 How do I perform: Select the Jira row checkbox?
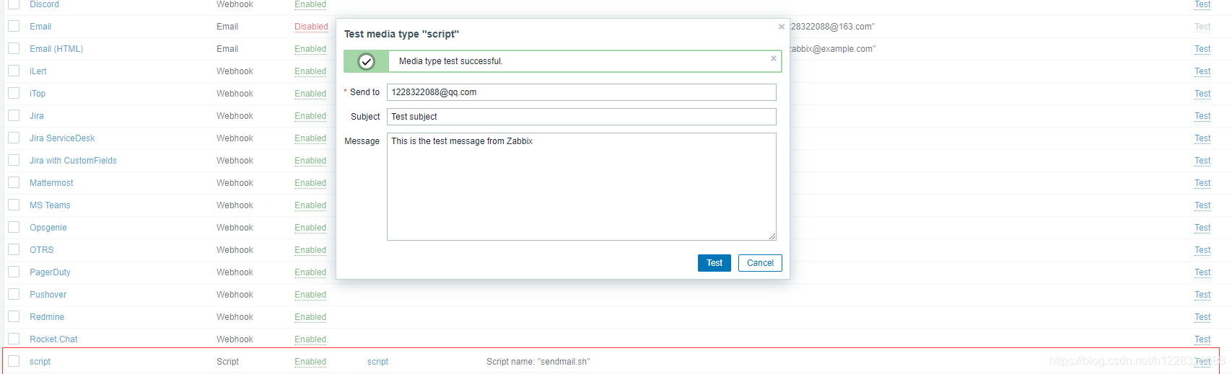[x=14, y=116]
